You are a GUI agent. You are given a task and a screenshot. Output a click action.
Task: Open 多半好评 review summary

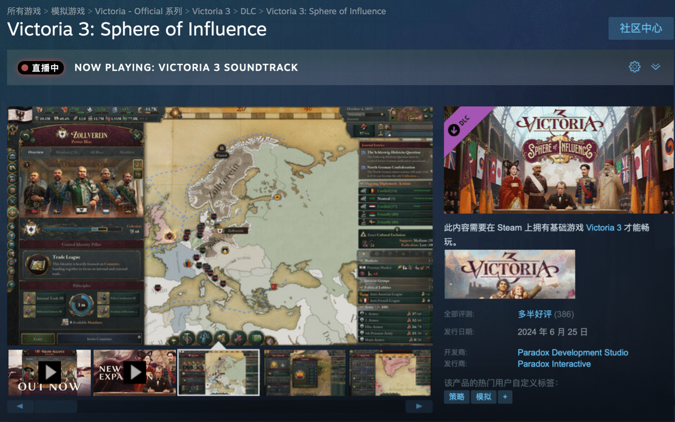tap(534, 314)
